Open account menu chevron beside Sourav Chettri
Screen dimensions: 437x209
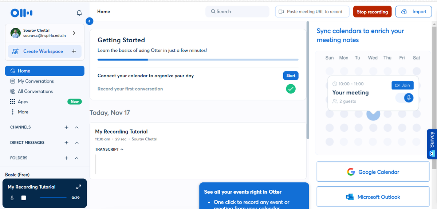click(x=74, y=33)
